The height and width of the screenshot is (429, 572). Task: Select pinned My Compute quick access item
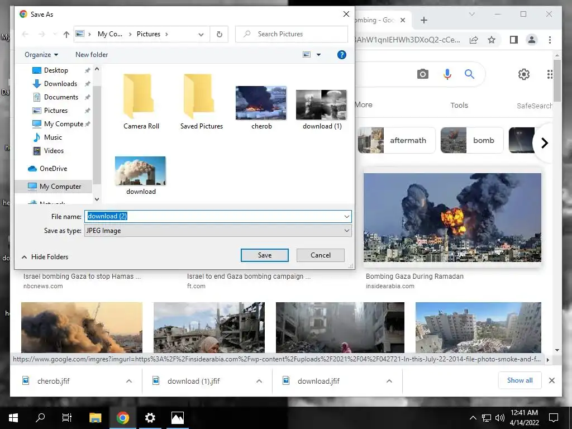point(64,123)
